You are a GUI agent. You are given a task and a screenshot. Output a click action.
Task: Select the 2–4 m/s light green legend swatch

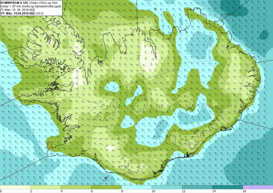click(x=45, y=187)
